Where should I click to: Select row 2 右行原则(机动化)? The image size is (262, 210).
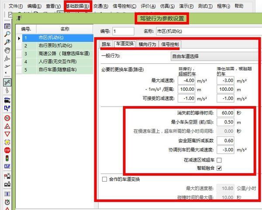pos(58,46)
